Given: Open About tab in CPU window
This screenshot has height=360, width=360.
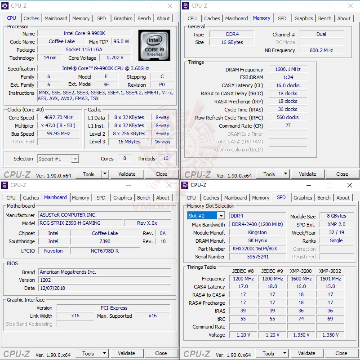Looking at the screenshot, I should [x=163, y=18].
